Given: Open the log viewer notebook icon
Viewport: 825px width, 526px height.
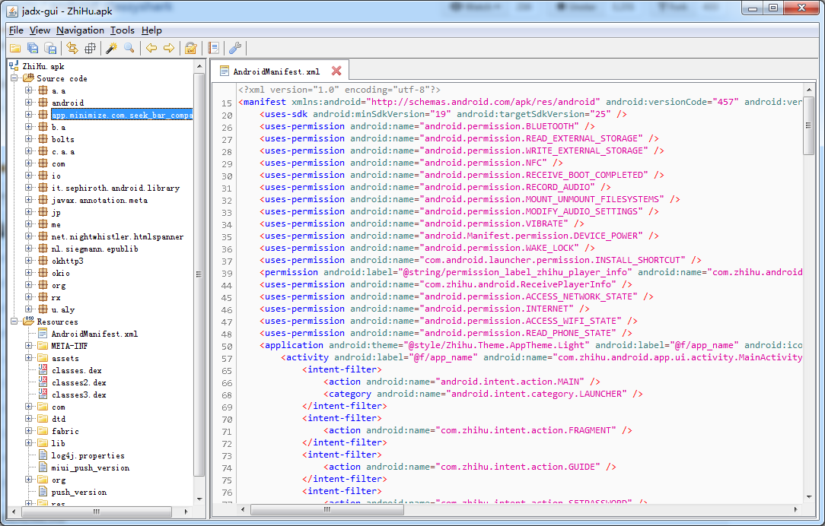Looking at the screenshot, I should point(213,48).
